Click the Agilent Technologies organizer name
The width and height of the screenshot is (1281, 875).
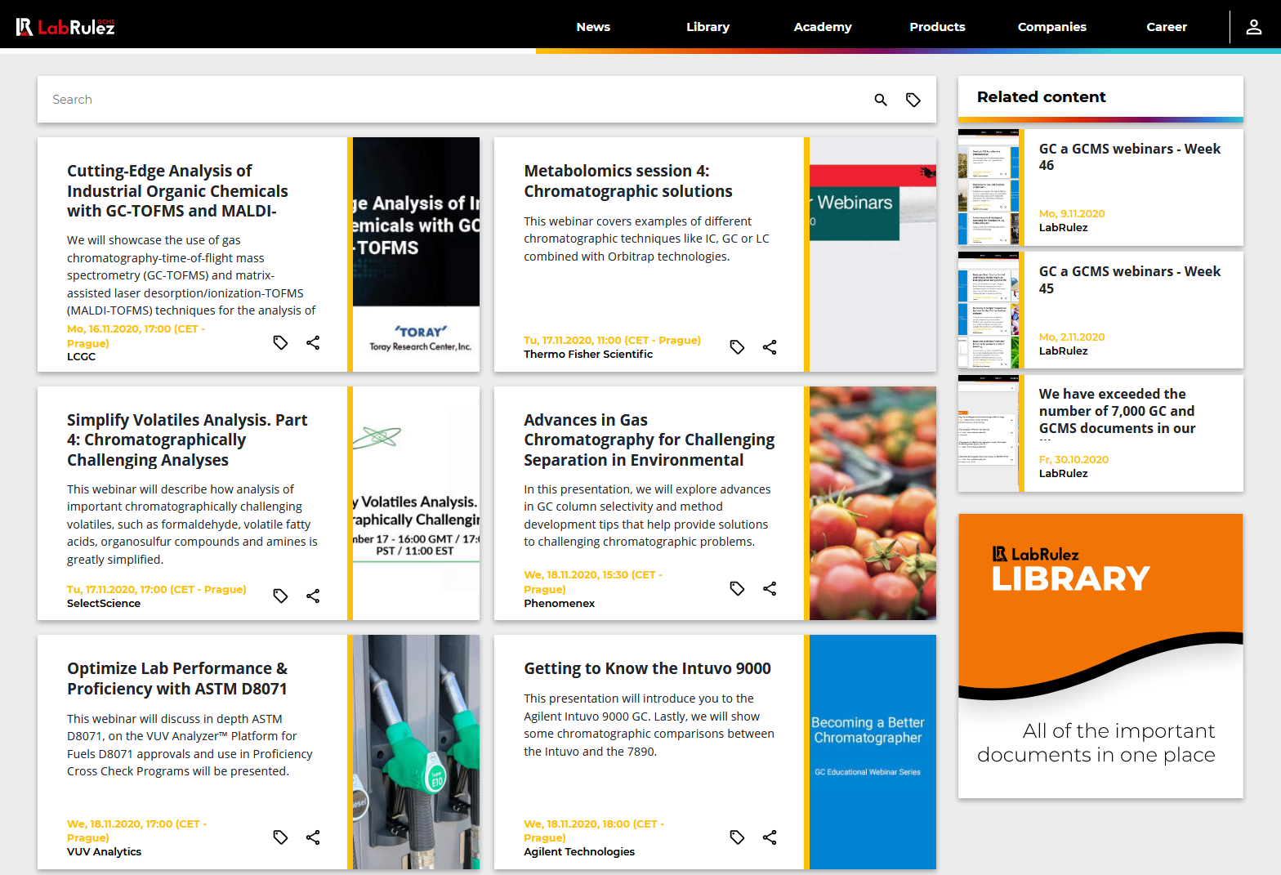point(579,852)
